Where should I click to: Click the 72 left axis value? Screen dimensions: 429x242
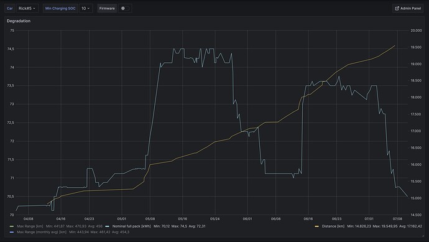pos(12,141)
